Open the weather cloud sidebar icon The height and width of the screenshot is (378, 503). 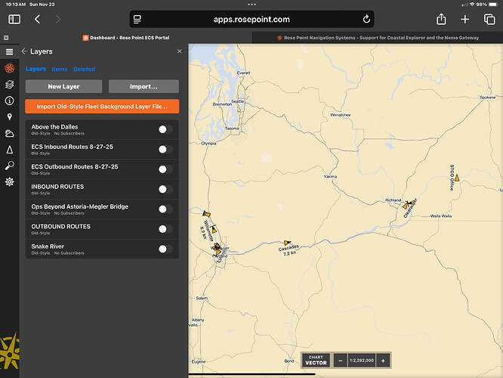(9, 133)
